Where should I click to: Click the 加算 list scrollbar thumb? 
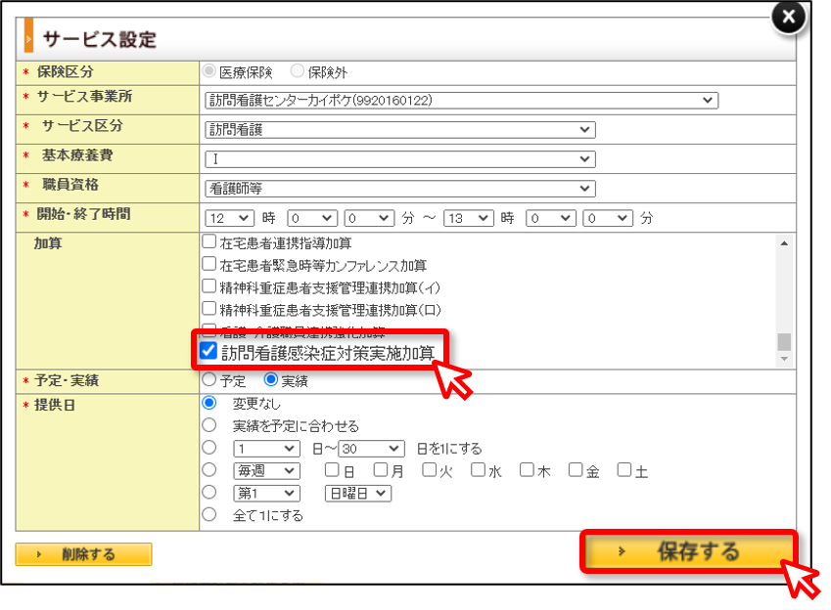[784, 341]
